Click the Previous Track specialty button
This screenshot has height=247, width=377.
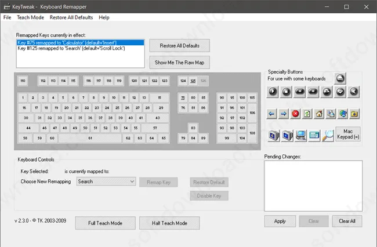[x=300, y=92]
